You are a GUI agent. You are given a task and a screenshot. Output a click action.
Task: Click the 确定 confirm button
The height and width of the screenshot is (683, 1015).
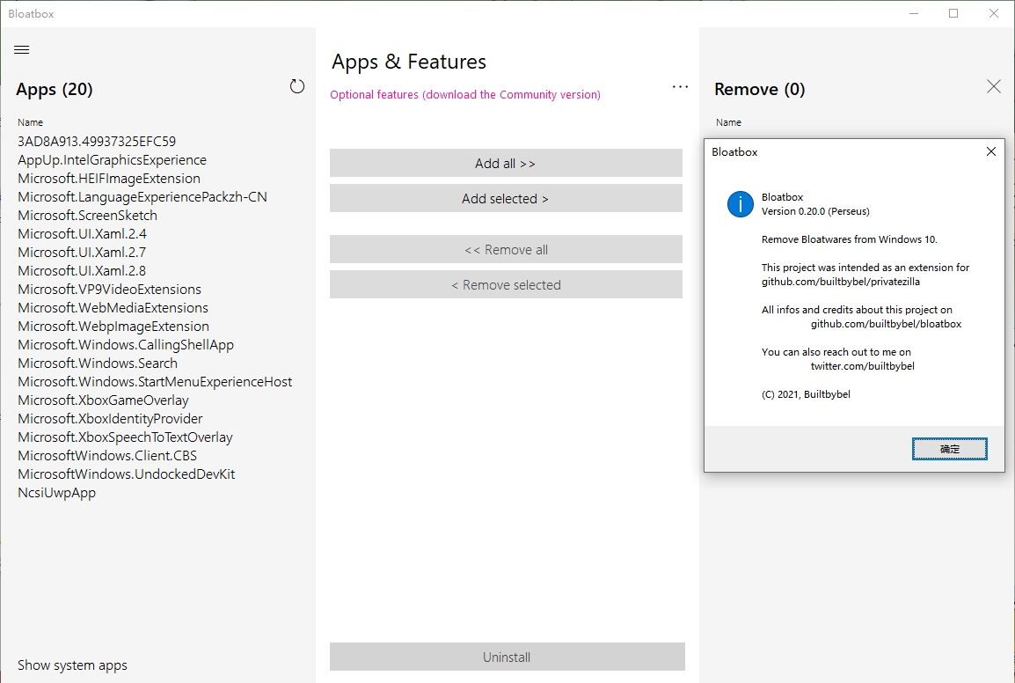tap(949, 449)
